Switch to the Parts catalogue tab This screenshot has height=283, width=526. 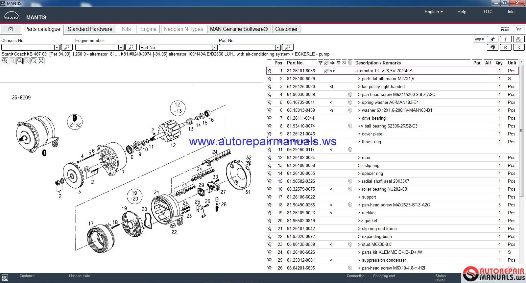[x=42, y=29]
